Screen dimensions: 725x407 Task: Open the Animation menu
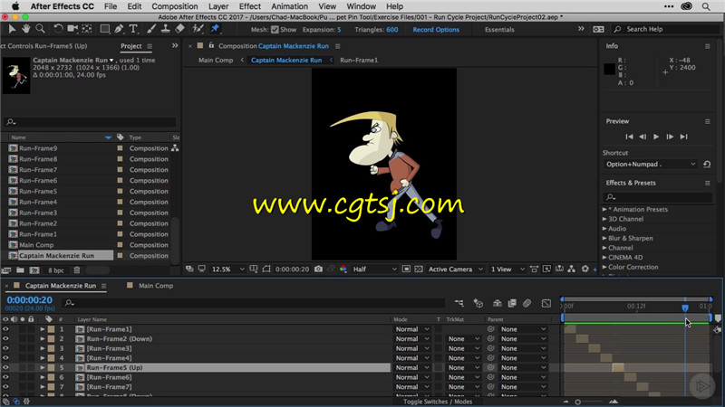click(289, 6)
